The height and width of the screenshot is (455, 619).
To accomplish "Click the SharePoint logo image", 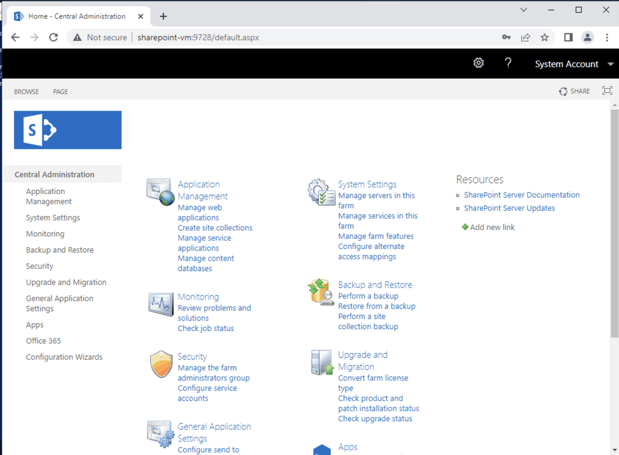I will click(x=68, y=130).
